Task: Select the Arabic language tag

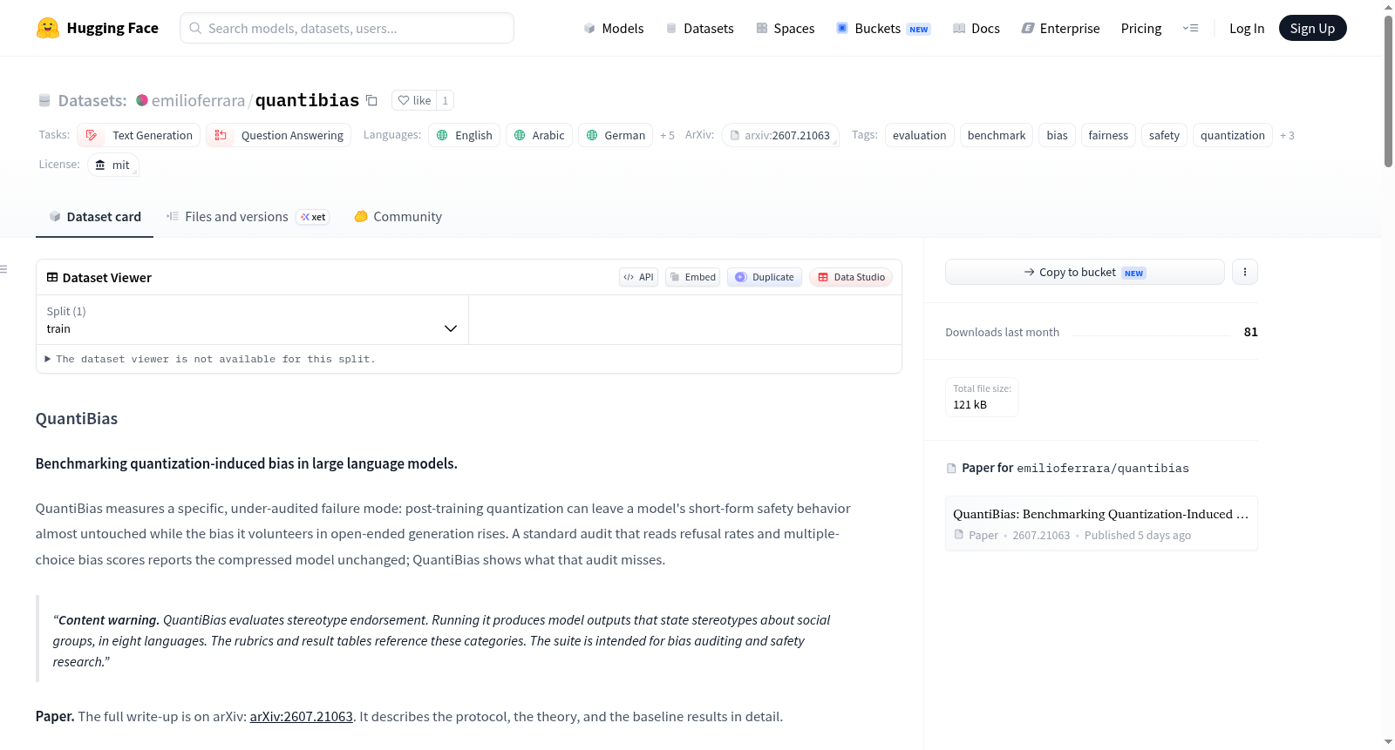Action: (540, 135)
